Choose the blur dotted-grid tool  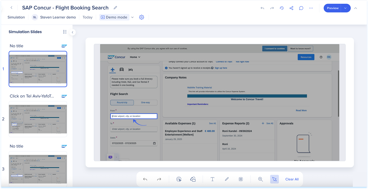(241, 179)
